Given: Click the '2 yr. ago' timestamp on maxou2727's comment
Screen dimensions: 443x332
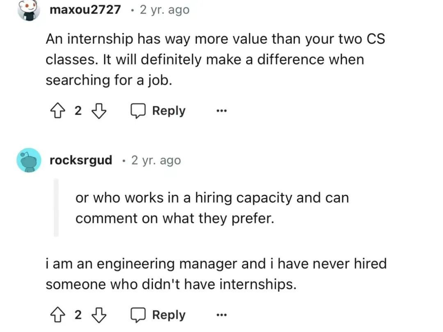Looking at the screenshot, I should tap(164, 9).
